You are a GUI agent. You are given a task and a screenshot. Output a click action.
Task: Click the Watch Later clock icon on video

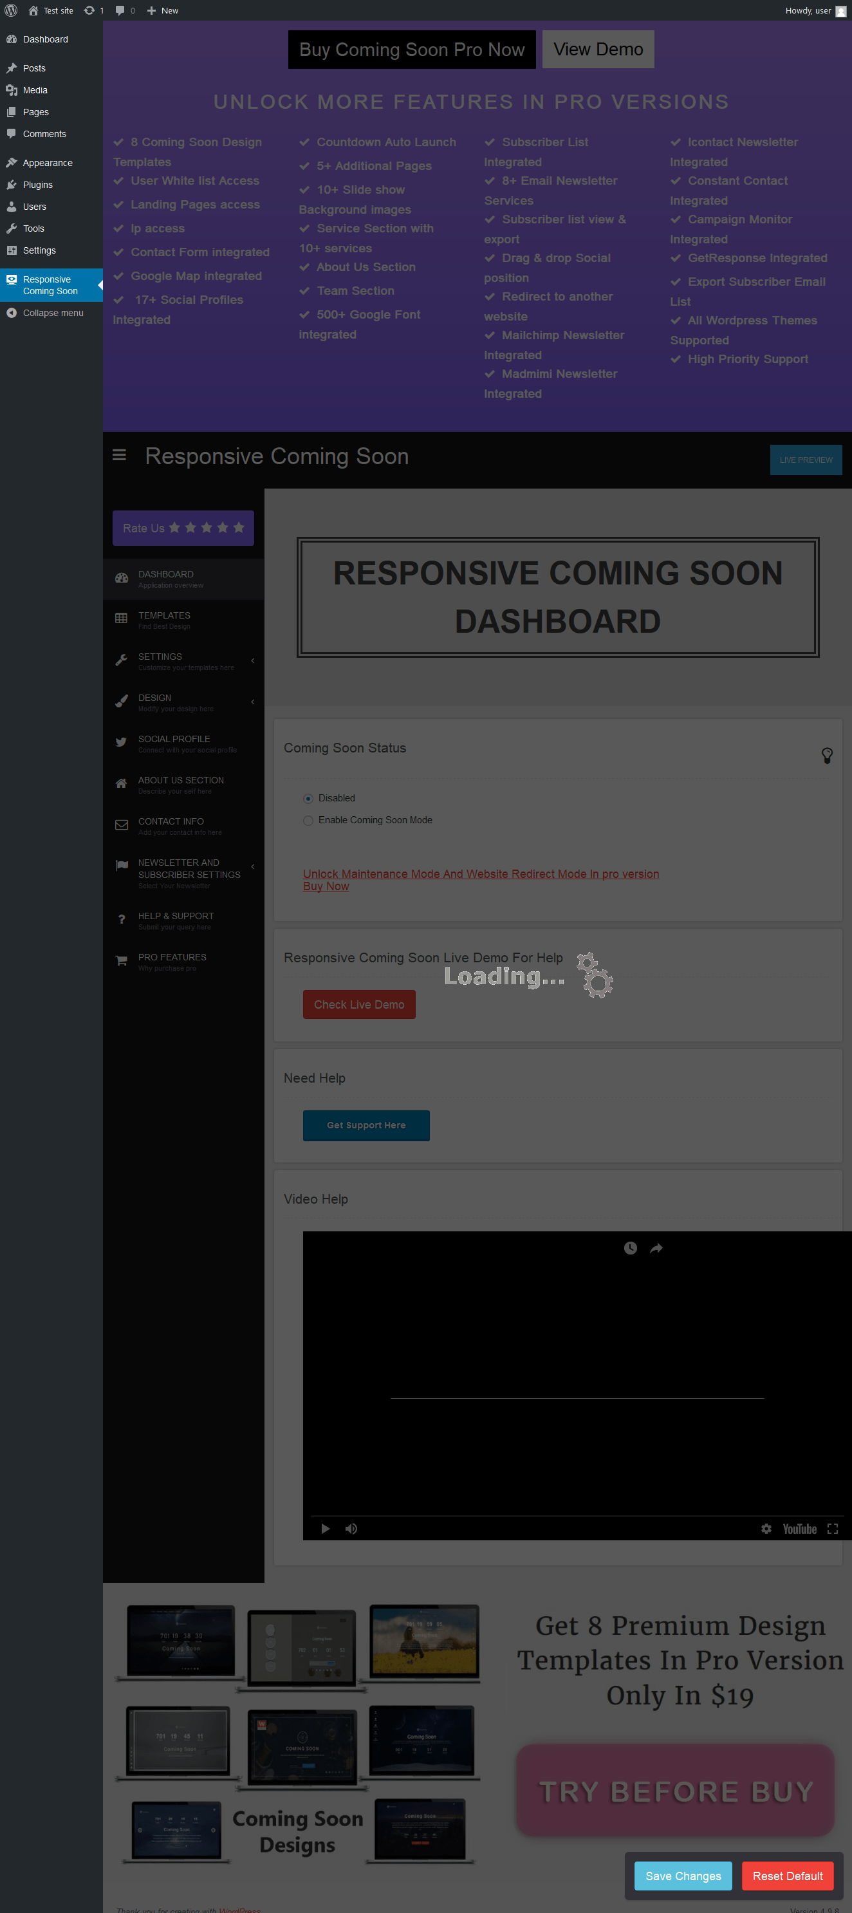tap(630, 1247)
